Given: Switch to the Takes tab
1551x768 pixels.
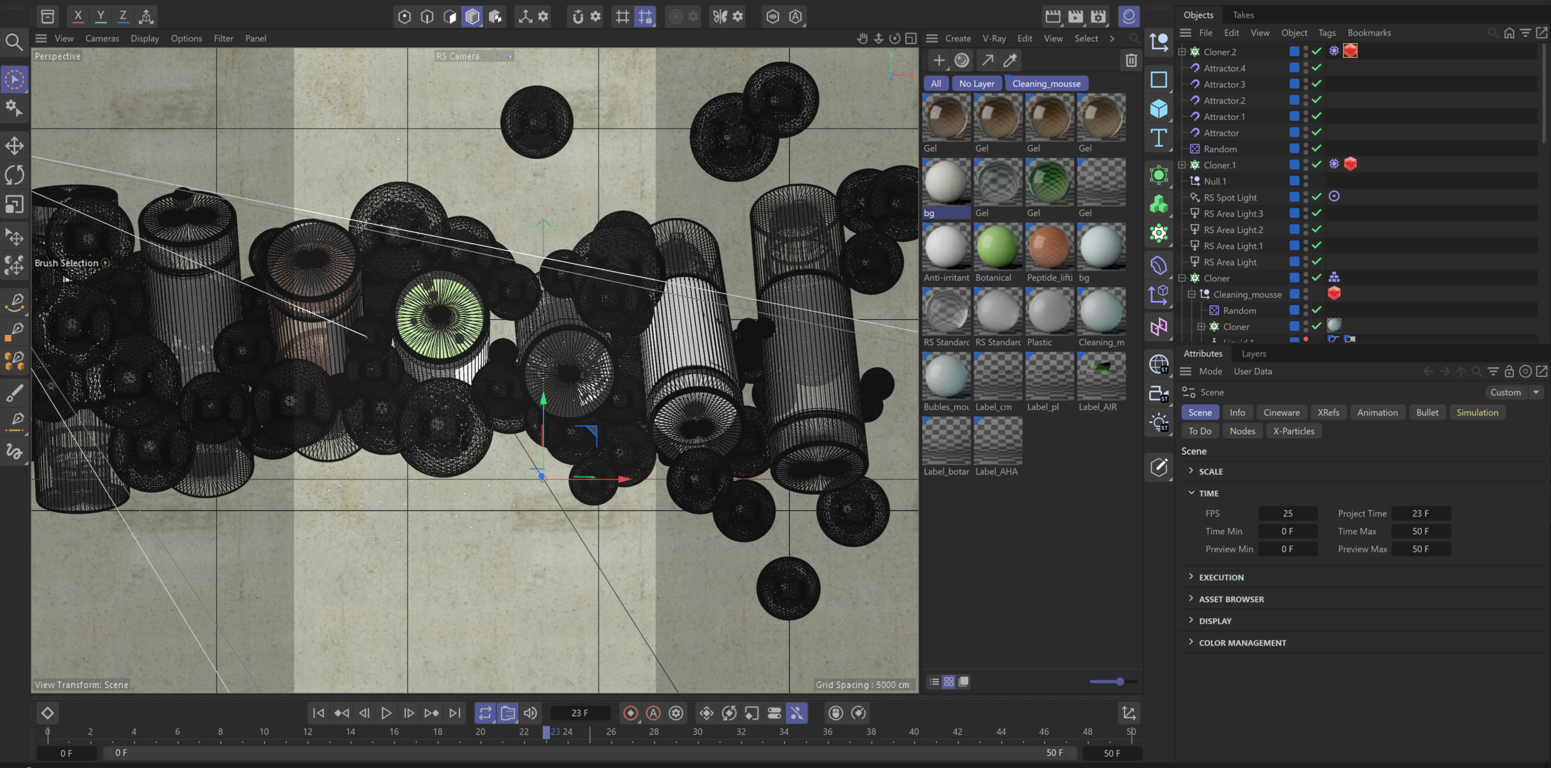Looking at the screenshot, I should click(x=1243, y=15).
